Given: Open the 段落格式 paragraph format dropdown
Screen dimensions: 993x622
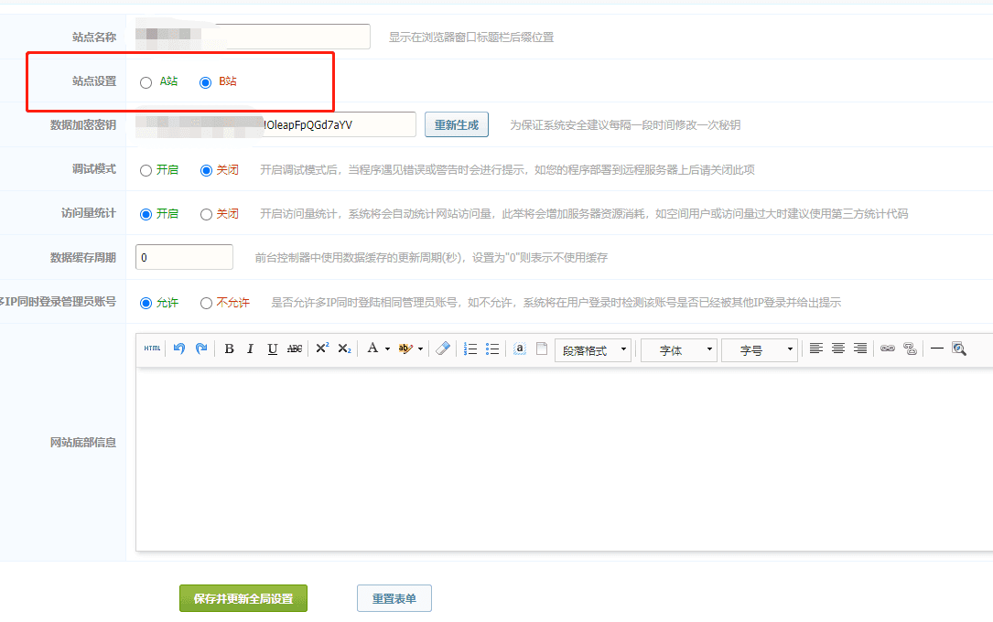Looking at the screenshot, I should 592,350.
